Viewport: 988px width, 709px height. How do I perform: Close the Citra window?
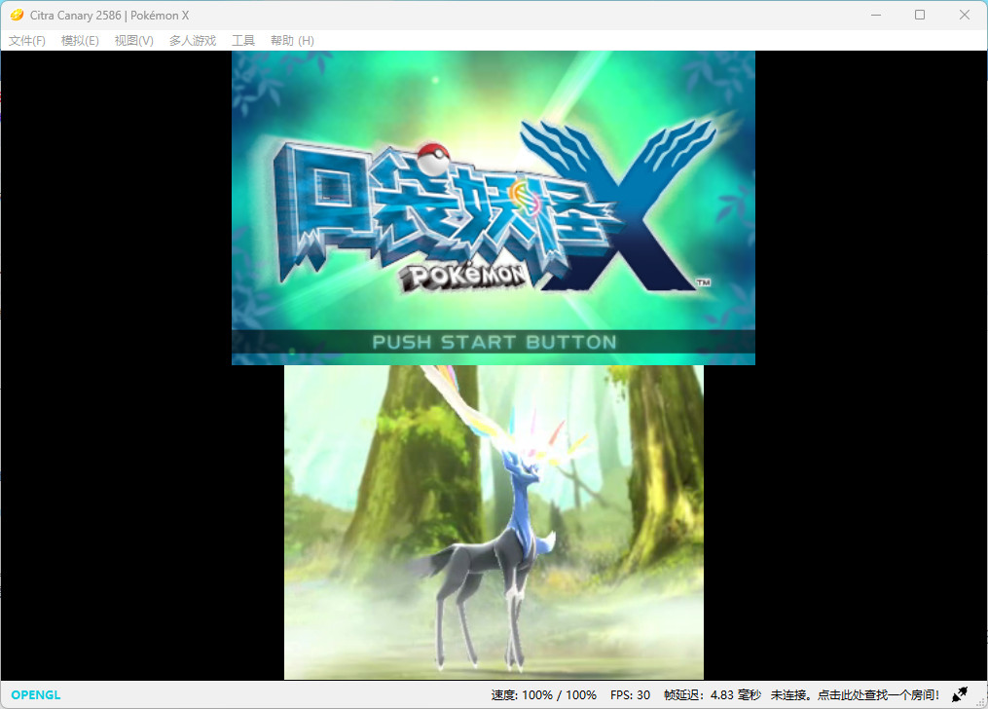pos(964,15)
